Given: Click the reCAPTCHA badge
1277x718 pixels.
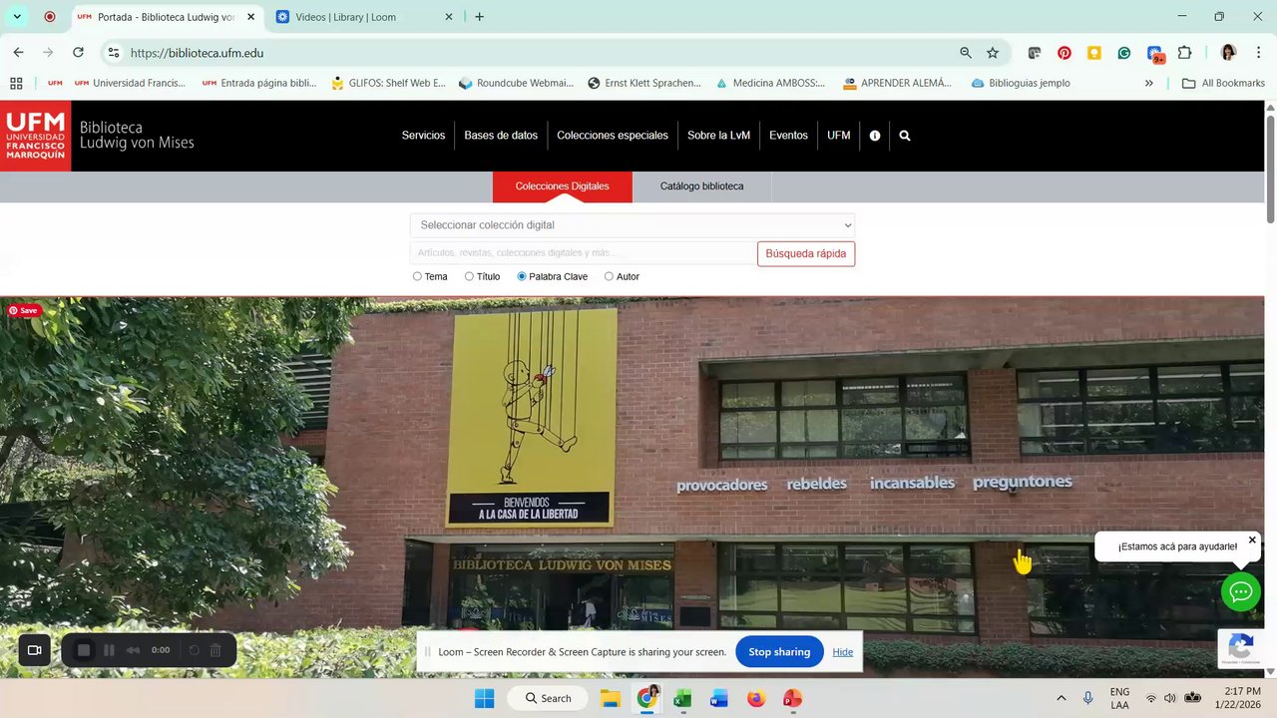Looking at the screenshot, I should (x=1240, y=648).
